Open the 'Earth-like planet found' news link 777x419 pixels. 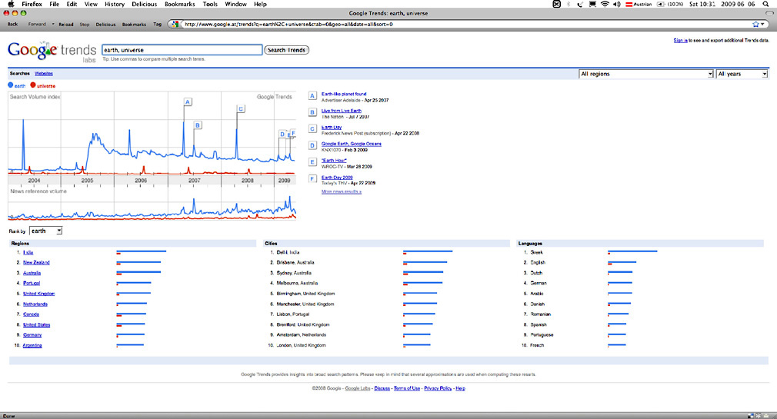[x=343, y=94]
